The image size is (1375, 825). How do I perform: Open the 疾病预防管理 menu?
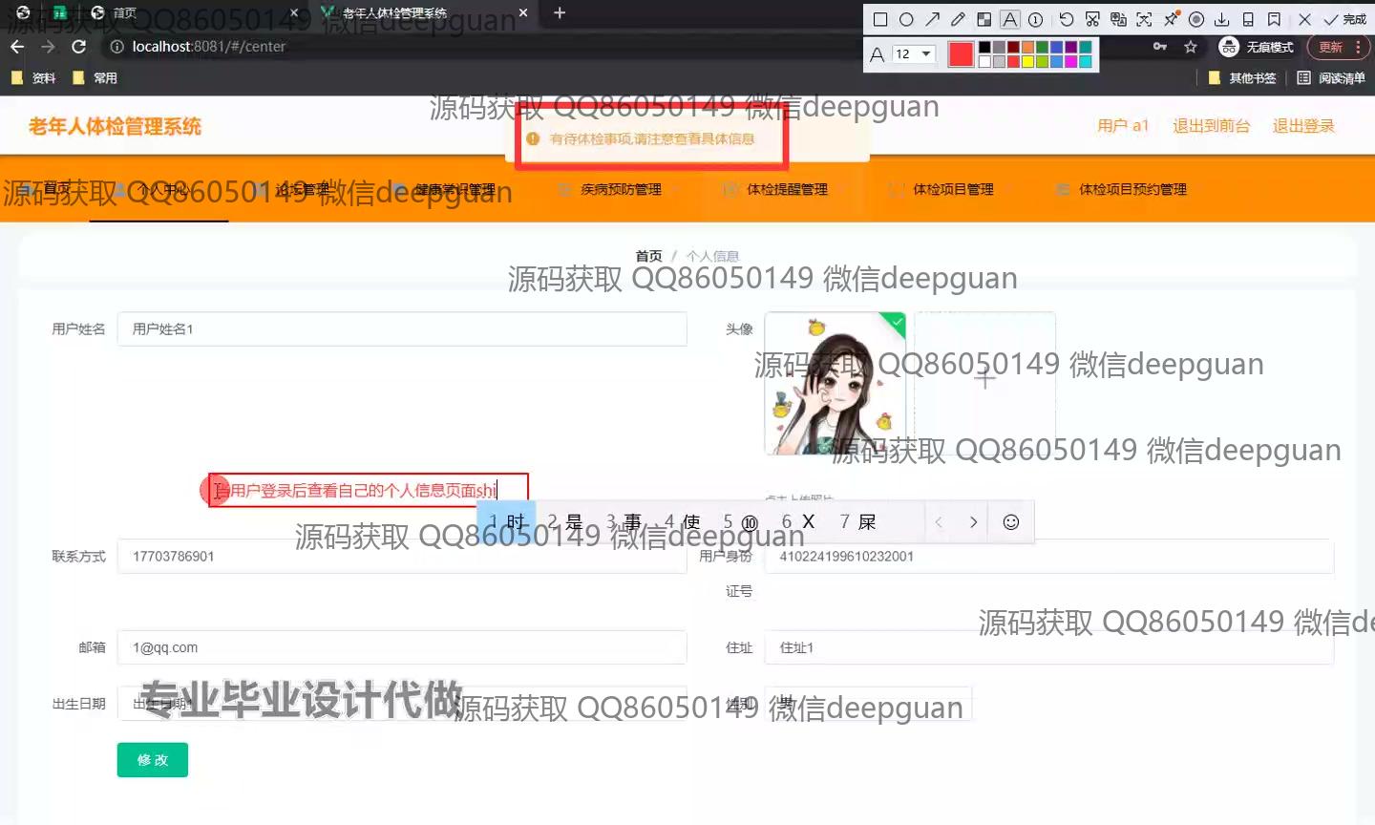click(621, 189)
